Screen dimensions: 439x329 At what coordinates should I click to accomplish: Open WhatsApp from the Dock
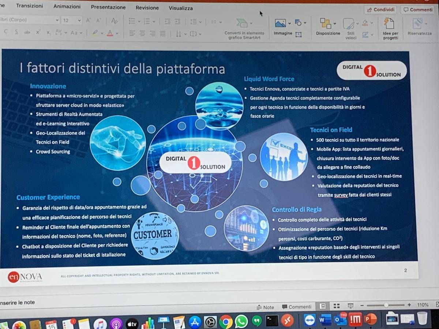[x=241, y=321]
